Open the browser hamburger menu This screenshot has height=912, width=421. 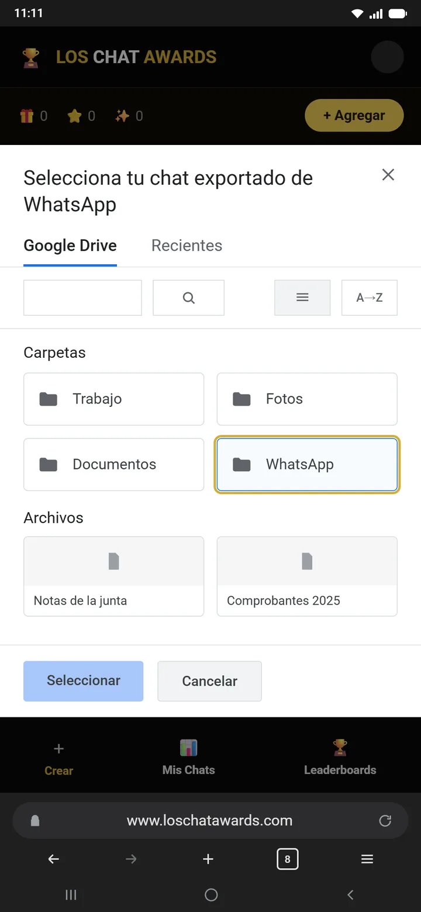click(x=367, y=859)
